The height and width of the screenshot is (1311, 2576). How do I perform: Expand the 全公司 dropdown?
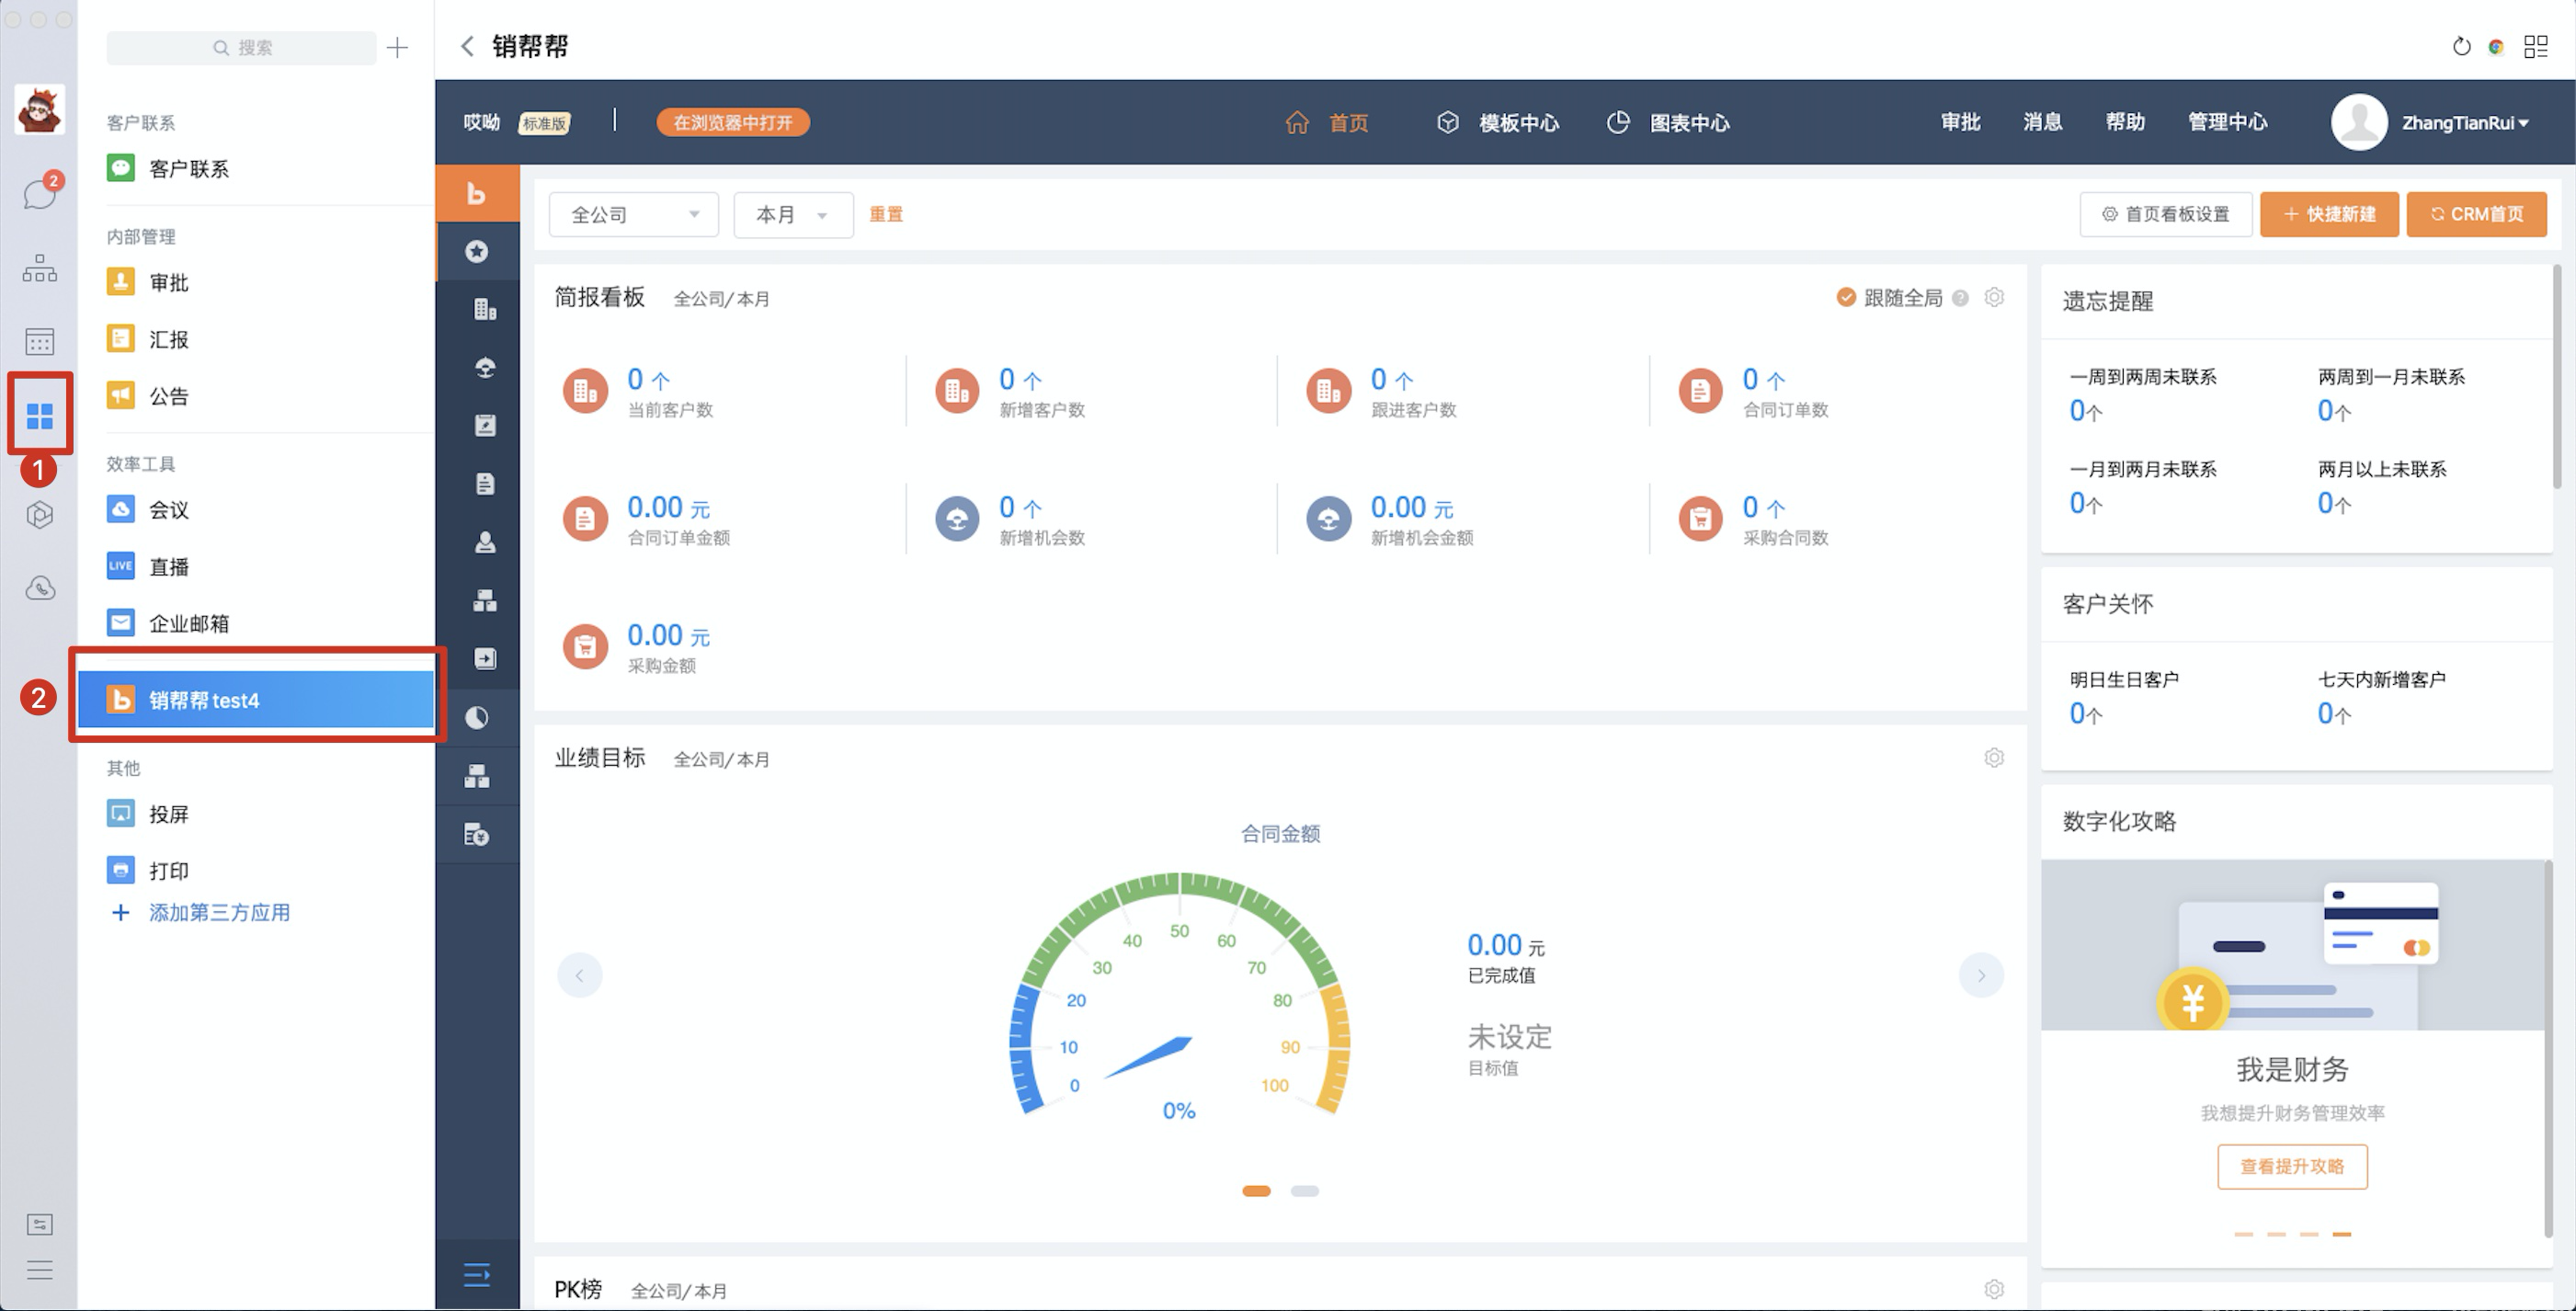[x=634, y=215]
